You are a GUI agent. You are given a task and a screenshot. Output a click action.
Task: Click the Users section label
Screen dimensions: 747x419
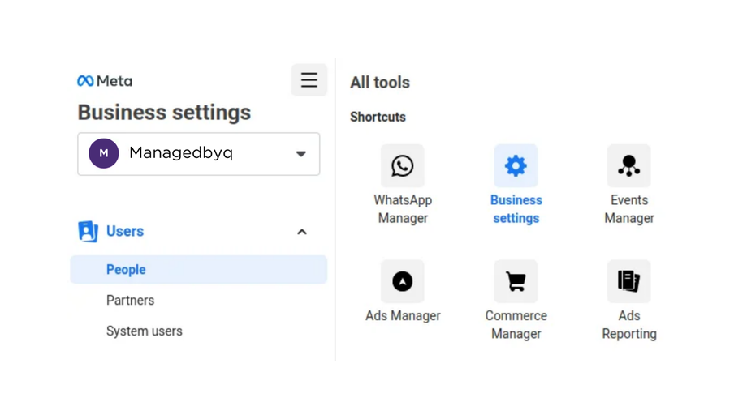(125, 231)
